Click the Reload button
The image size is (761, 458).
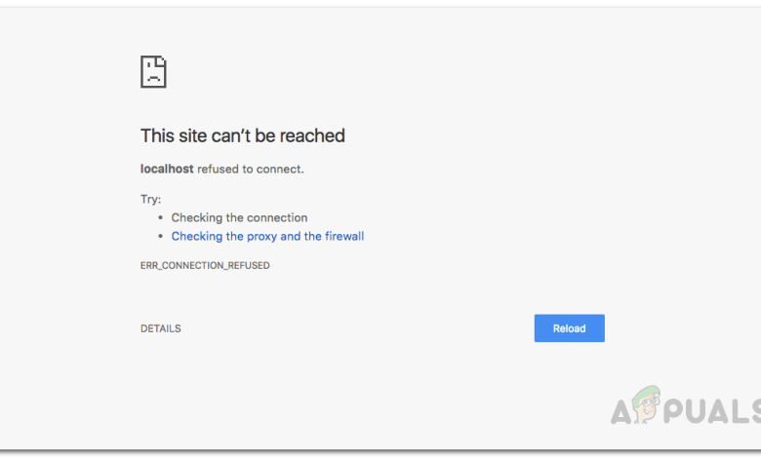click(x=569, y=328)
